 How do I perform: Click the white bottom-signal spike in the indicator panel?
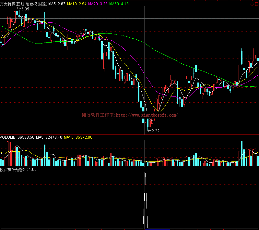tap(145, 200)
